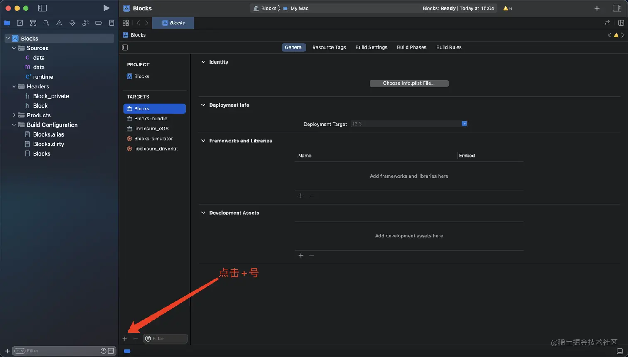Open the source control navigator
The image size is (628, 357).
pos(20,23)
